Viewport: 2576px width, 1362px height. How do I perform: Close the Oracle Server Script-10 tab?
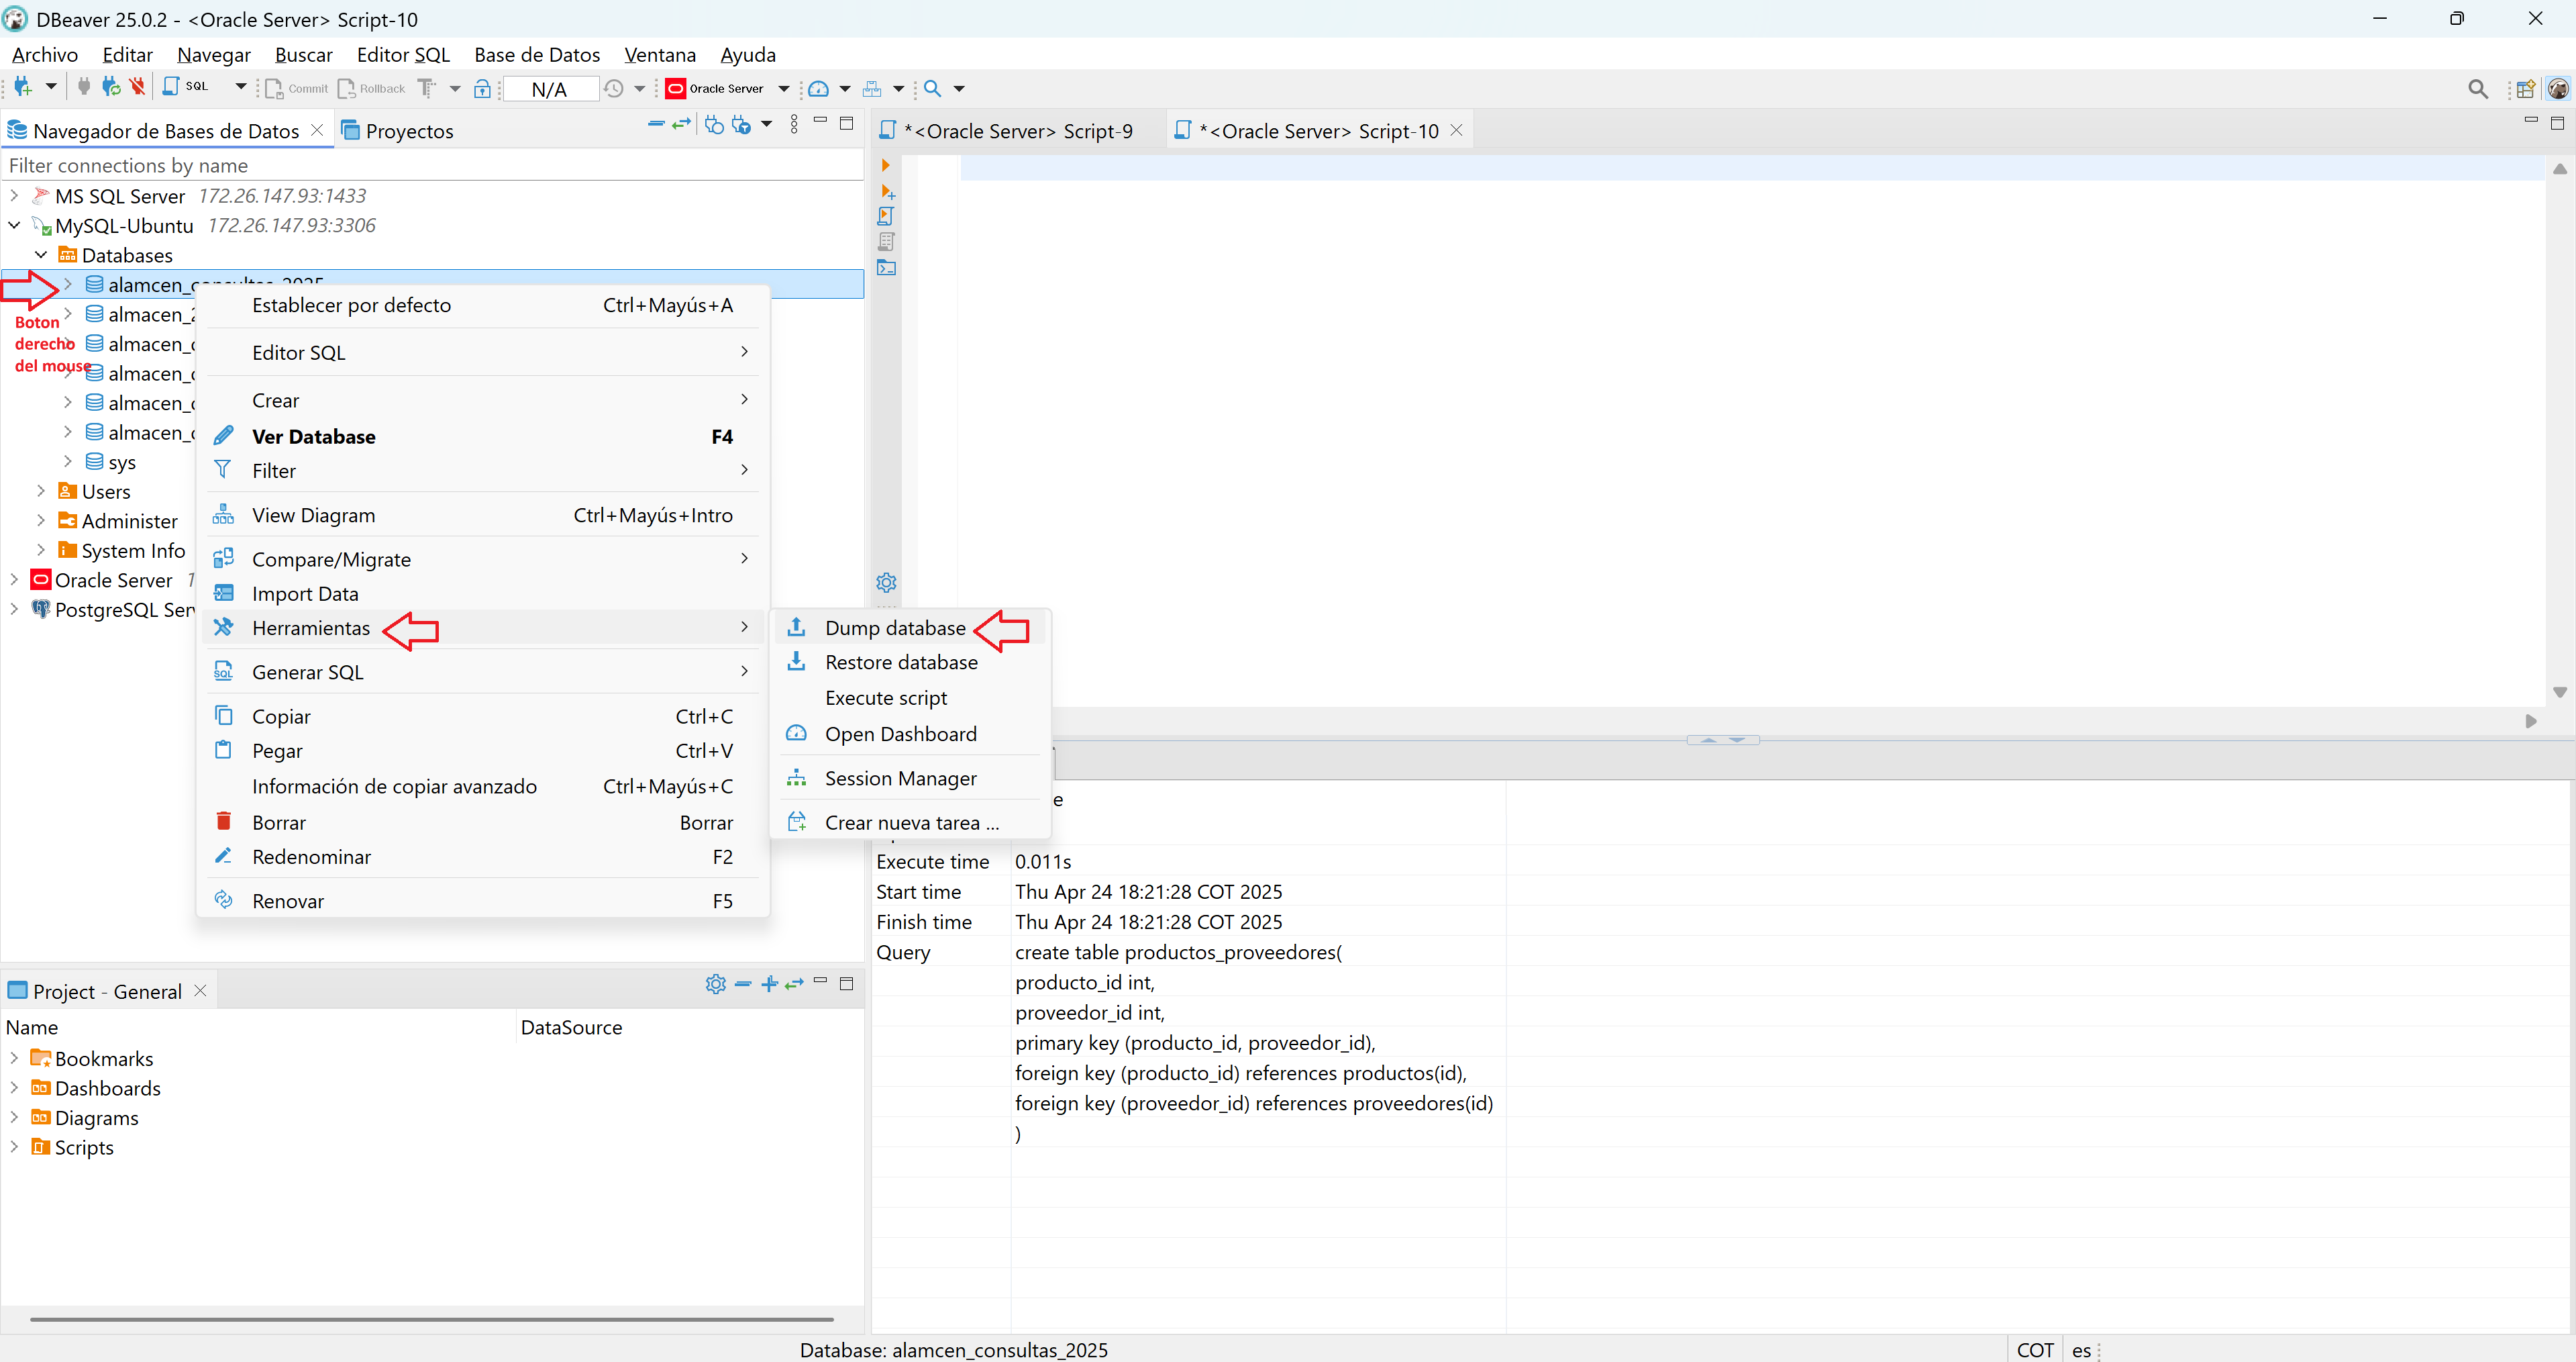click(1457, 130)
